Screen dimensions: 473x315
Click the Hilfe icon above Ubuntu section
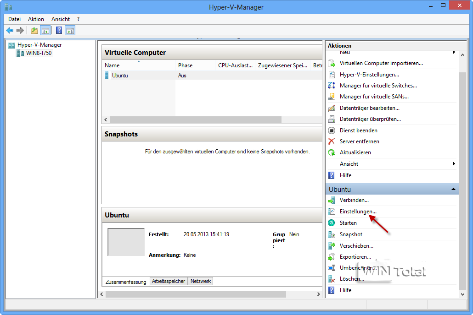332,175
